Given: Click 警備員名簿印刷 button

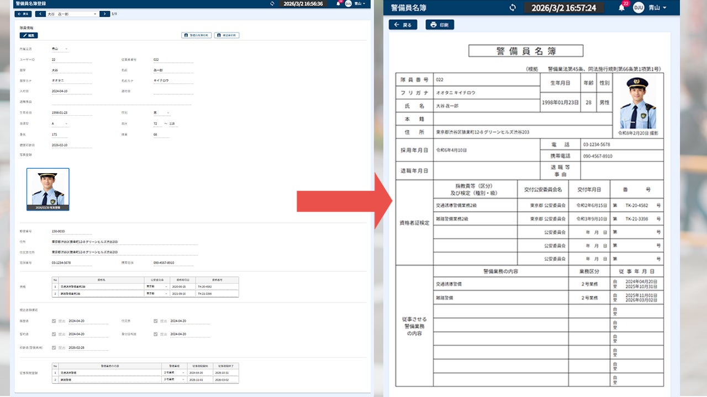Looking at the screenshot, I should [197, 35].
